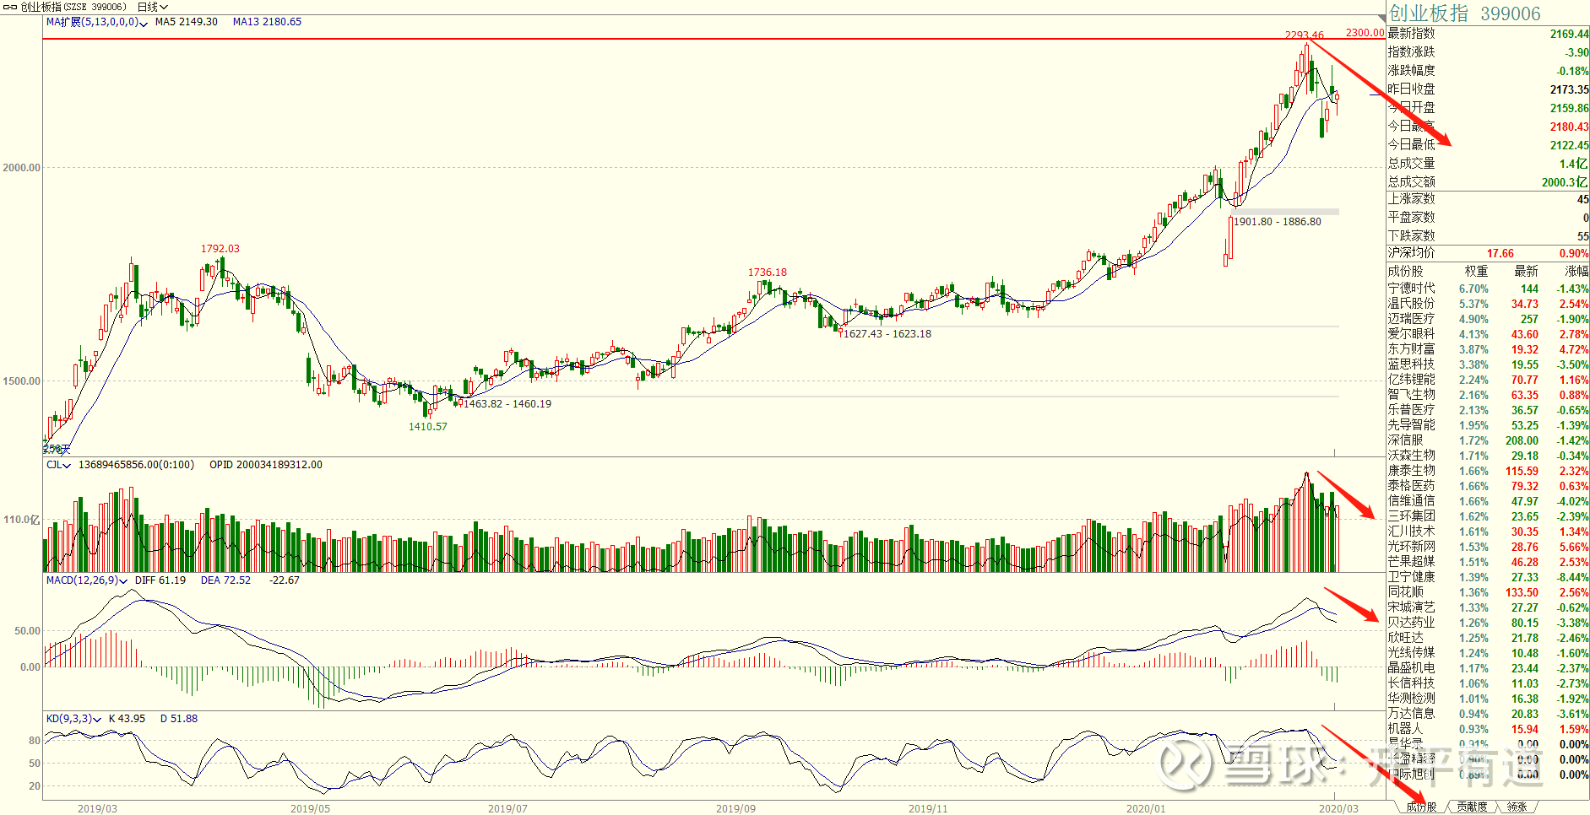Select 宁德时代 in constituent list
Viewport: 1590px width, 815px height.
1488,289
